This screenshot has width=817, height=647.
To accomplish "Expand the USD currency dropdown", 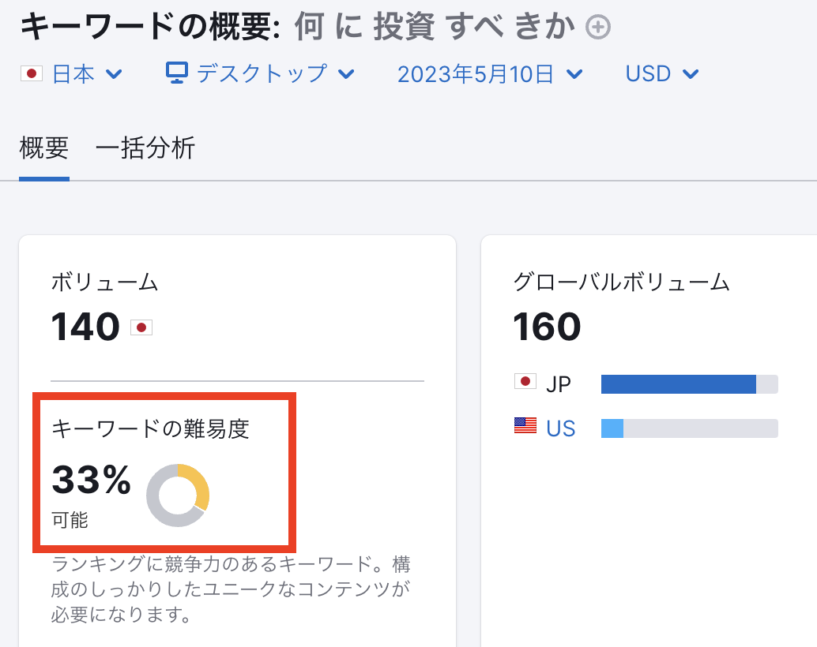I will coord(661,74).
